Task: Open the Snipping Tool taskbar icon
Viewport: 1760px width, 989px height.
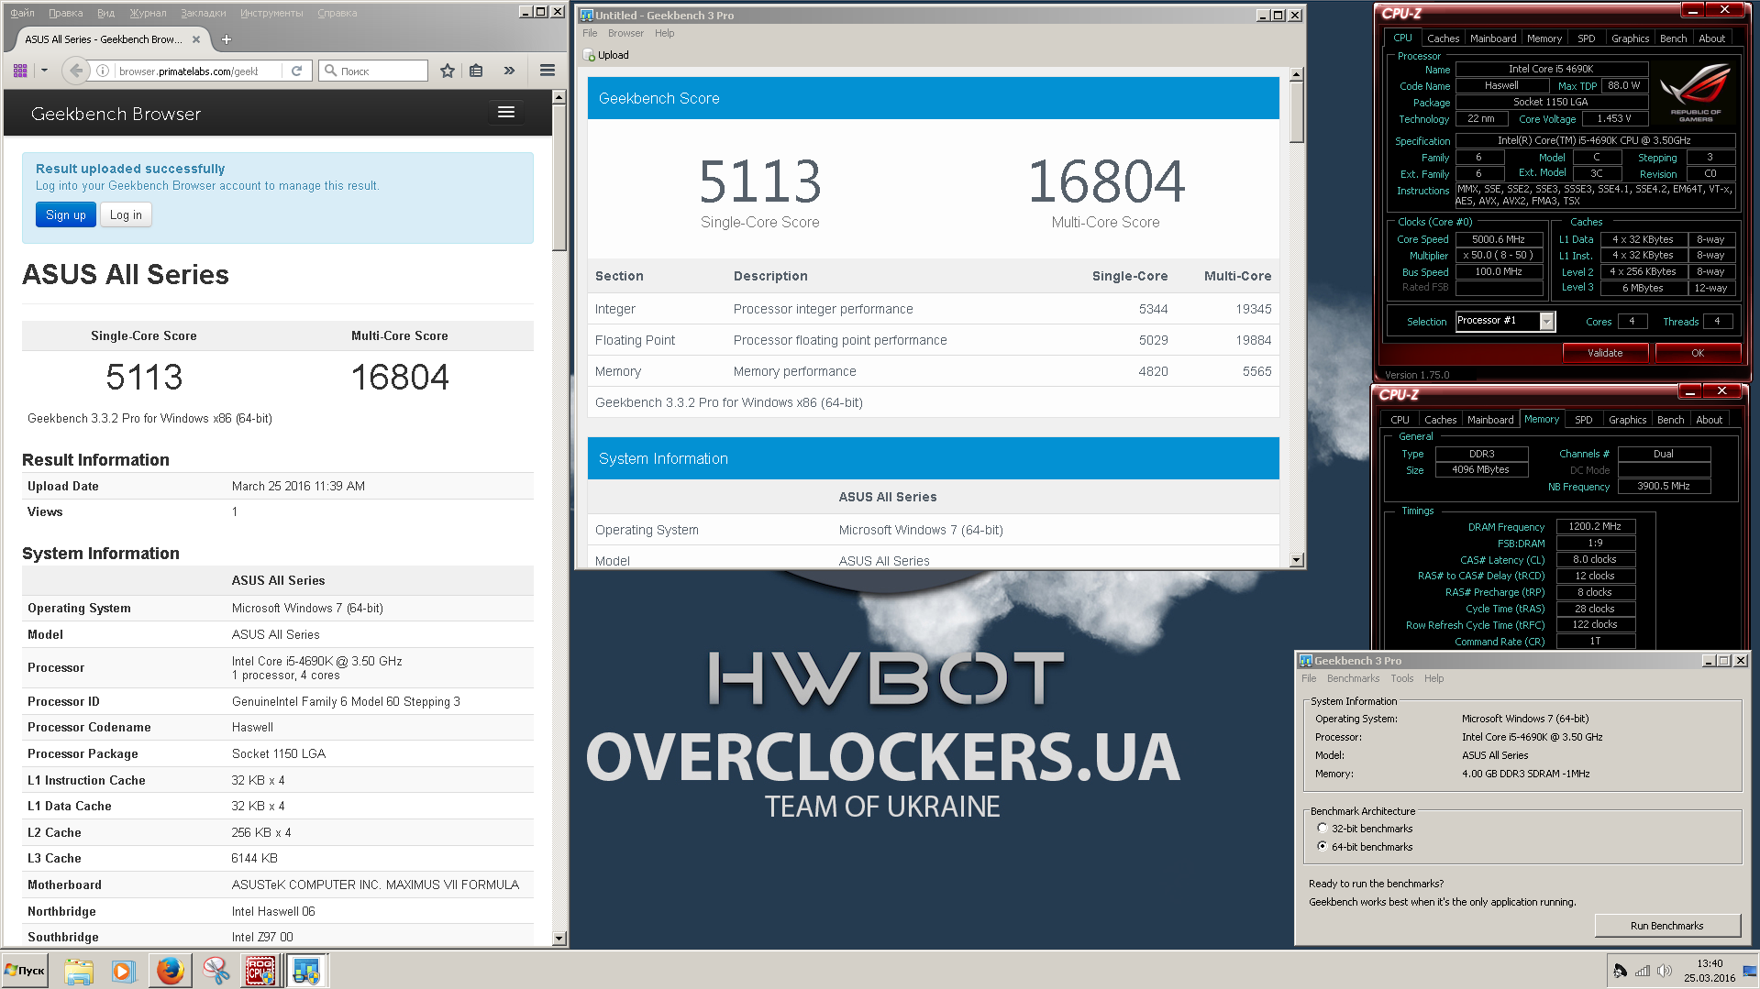Action: point(216,971)
